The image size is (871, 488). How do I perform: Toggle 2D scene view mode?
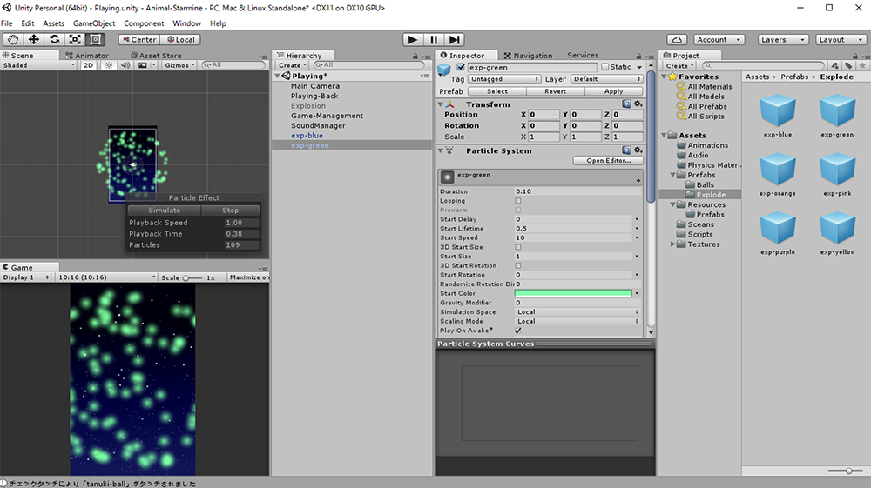pos(88,65)
